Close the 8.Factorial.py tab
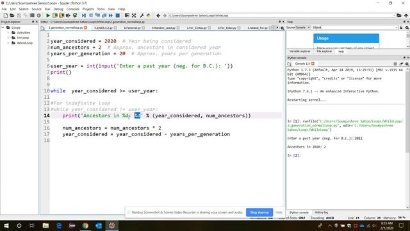Image resolution: width=410 pixels, height=231 pixels. click(143, 28)
